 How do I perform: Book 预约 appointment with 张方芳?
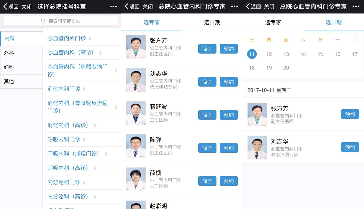point(229,49)
